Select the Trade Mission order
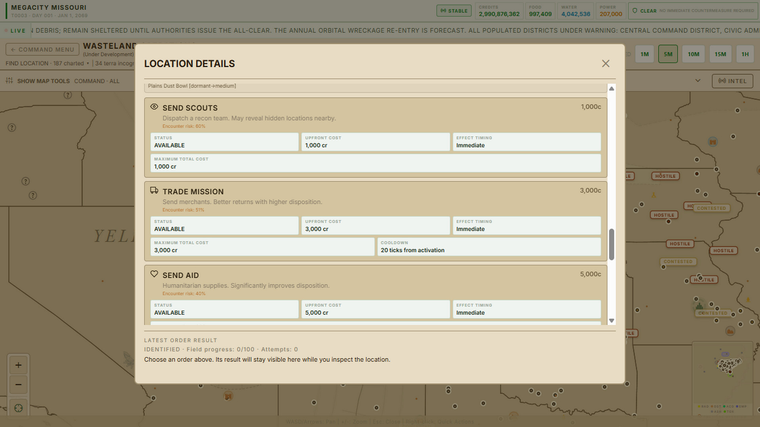 coord(376,221)
